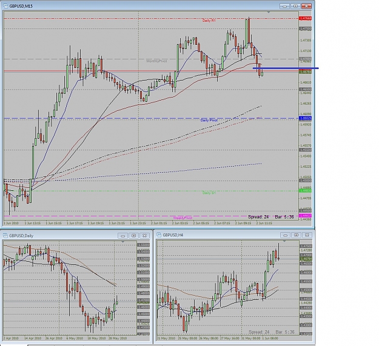Click the 1.47305 price scale value
Screen dimensions: 379x346
306,41
